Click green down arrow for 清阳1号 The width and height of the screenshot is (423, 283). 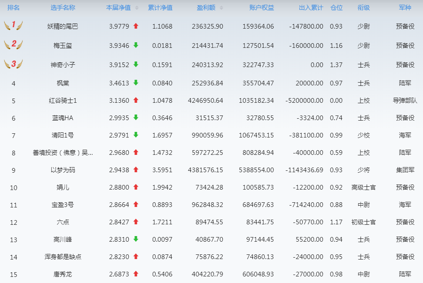tap(136, 135)
